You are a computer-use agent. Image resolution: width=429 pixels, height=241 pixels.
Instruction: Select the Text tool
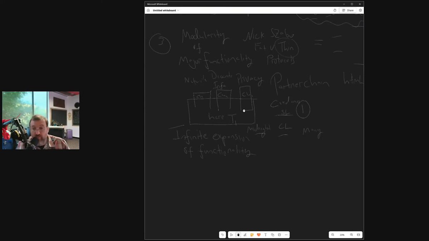tap(266, 235)
